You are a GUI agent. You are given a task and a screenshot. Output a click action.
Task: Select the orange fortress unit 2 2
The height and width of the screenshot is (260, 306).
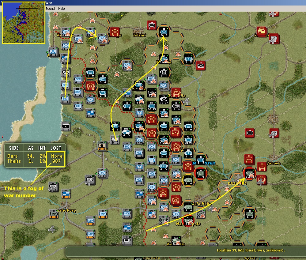coord(102,146)
